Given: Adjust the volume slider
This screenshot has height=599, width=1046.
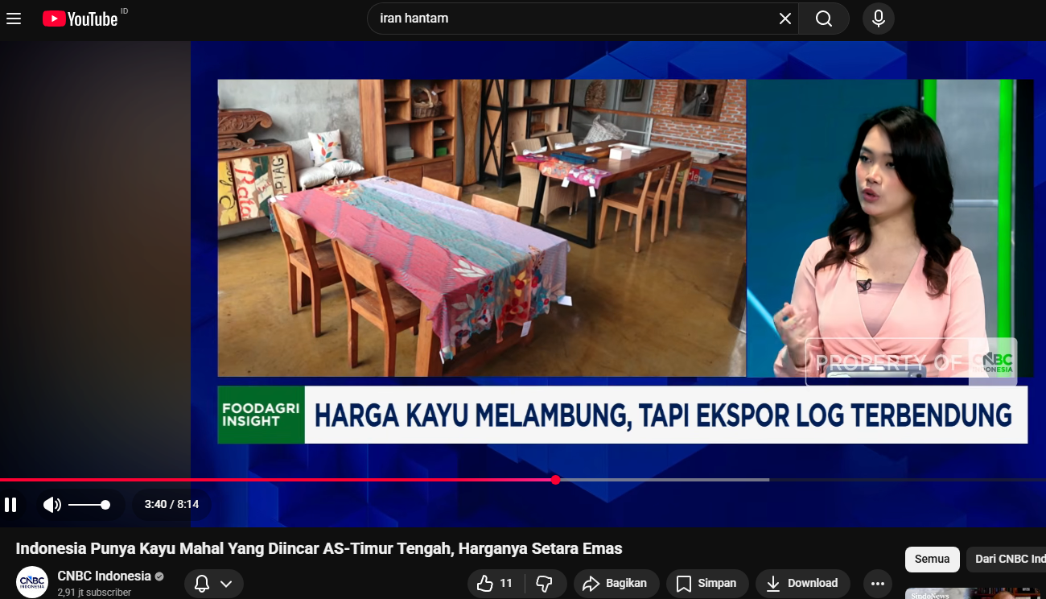Looking at the screenshot, I should tap(89, 505).
